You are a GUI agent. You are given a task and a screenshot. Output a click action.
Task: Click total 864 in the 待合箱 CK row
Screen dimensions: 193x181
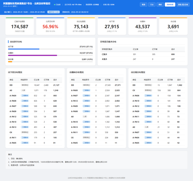pyautogui.click(x=179, y=90)
